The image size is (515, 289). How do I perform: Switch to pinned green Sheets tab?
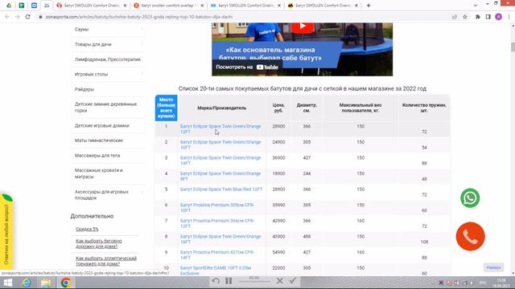22,6
